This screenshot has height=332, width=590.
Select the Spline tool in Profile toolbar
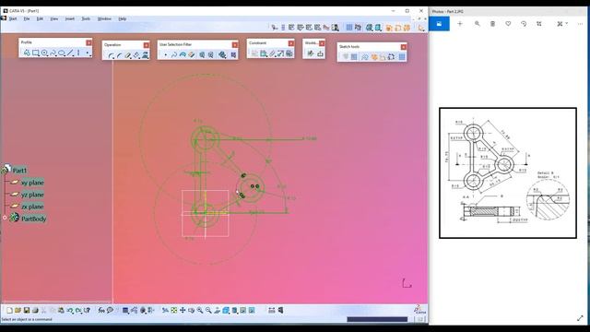tap(53, 53)
